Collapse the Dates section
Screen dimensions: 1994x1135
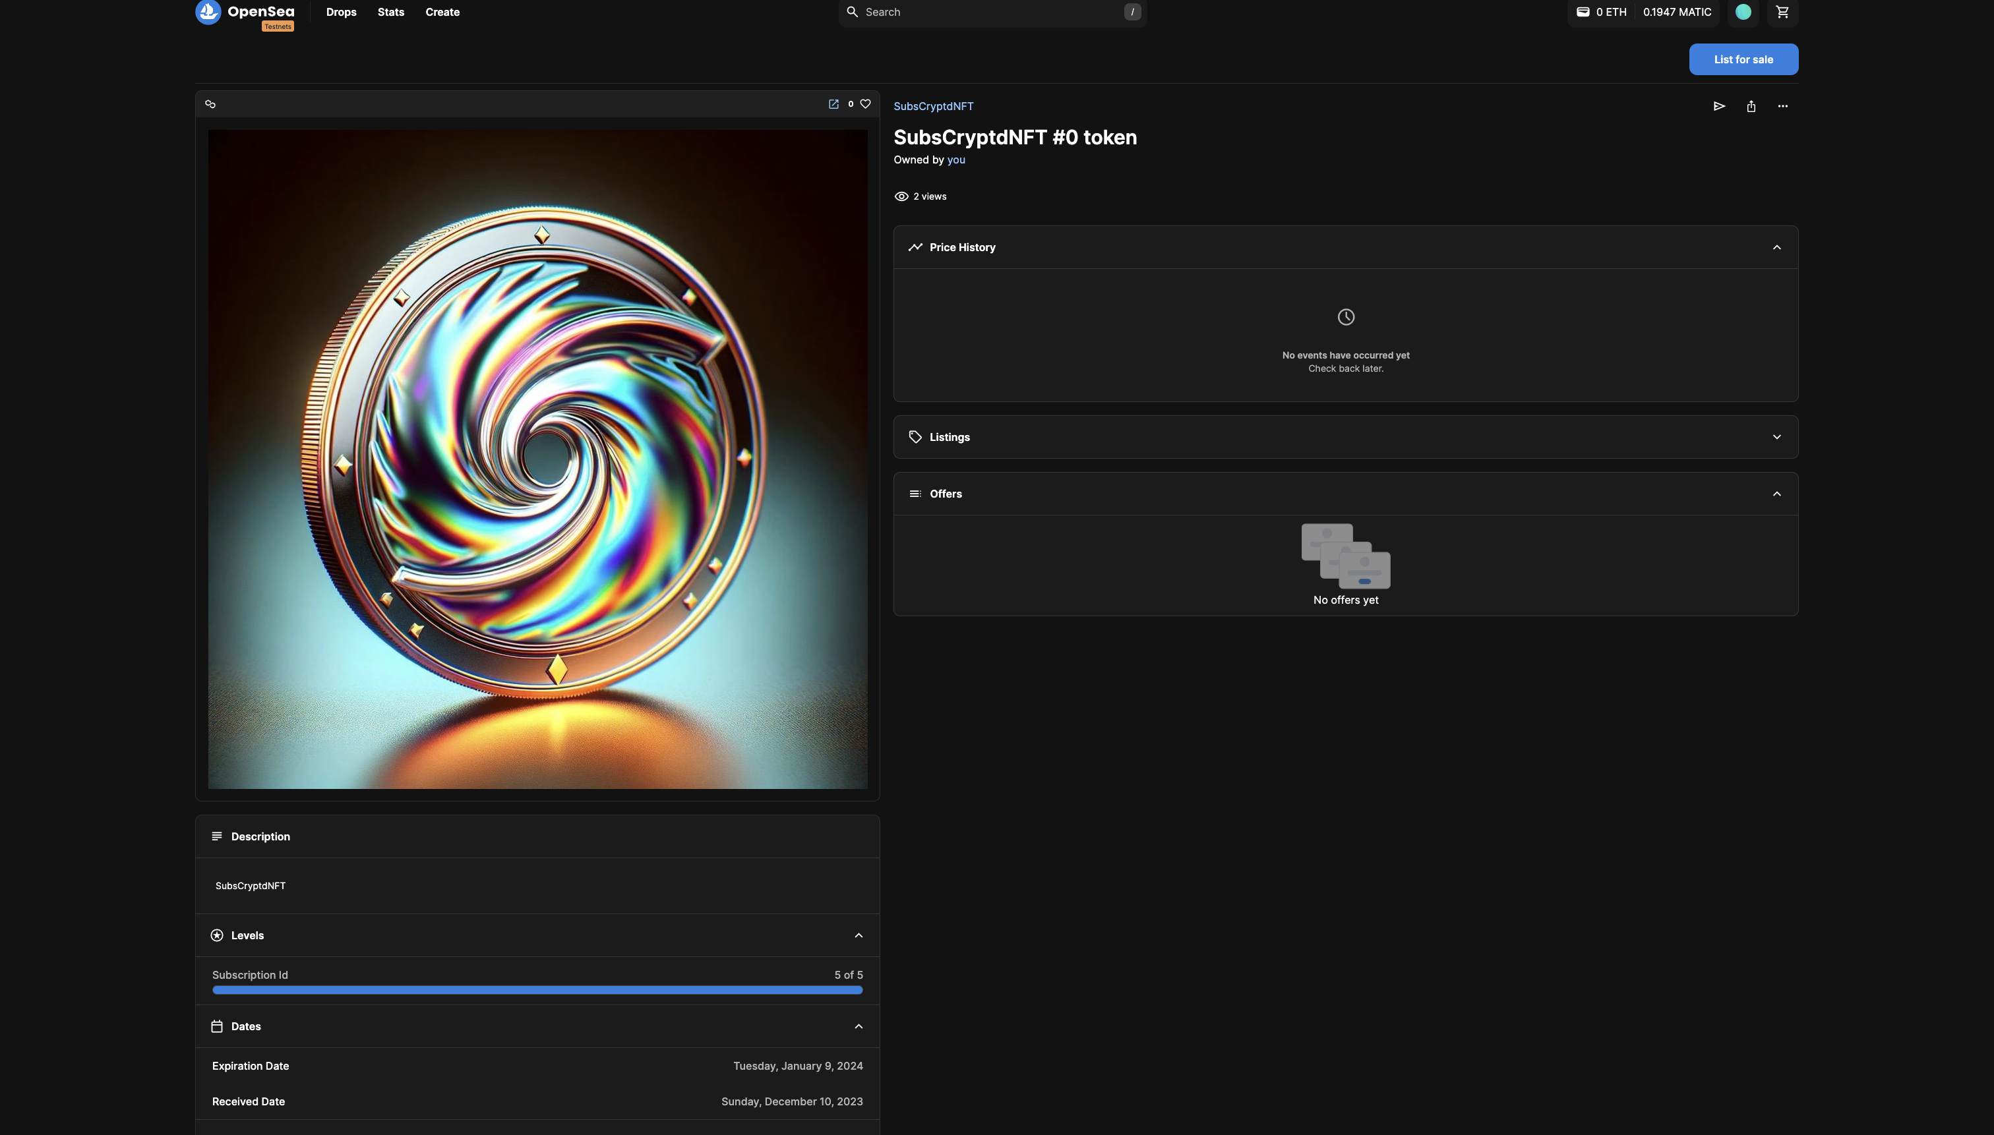tap(859, 1027)
